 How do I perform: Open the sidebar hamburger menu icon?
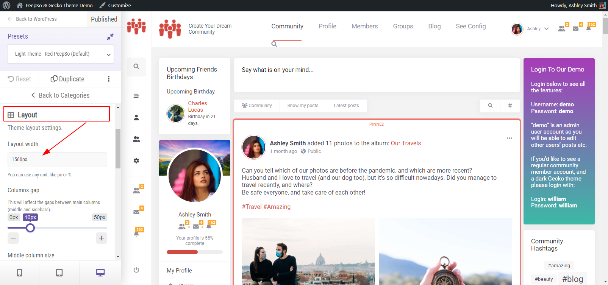[x=136, y=96]
